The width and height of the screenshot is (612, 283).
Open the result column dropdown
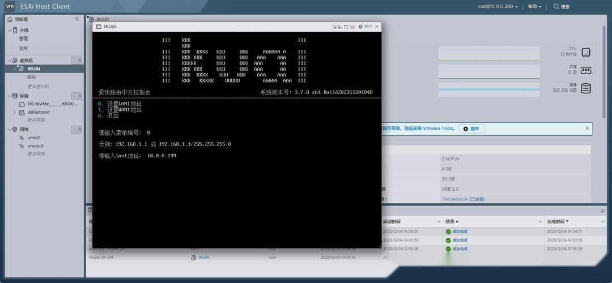point(540,221)
